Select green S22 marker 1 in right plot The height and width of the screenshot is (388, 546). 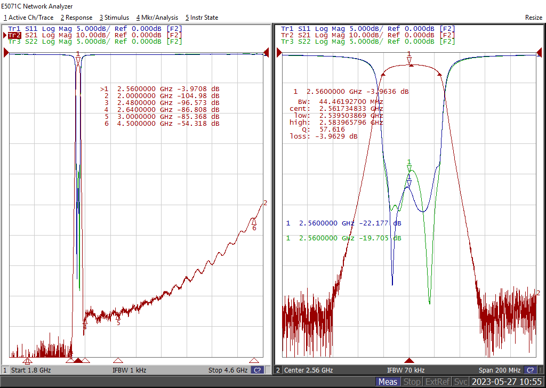click(409, 167)
